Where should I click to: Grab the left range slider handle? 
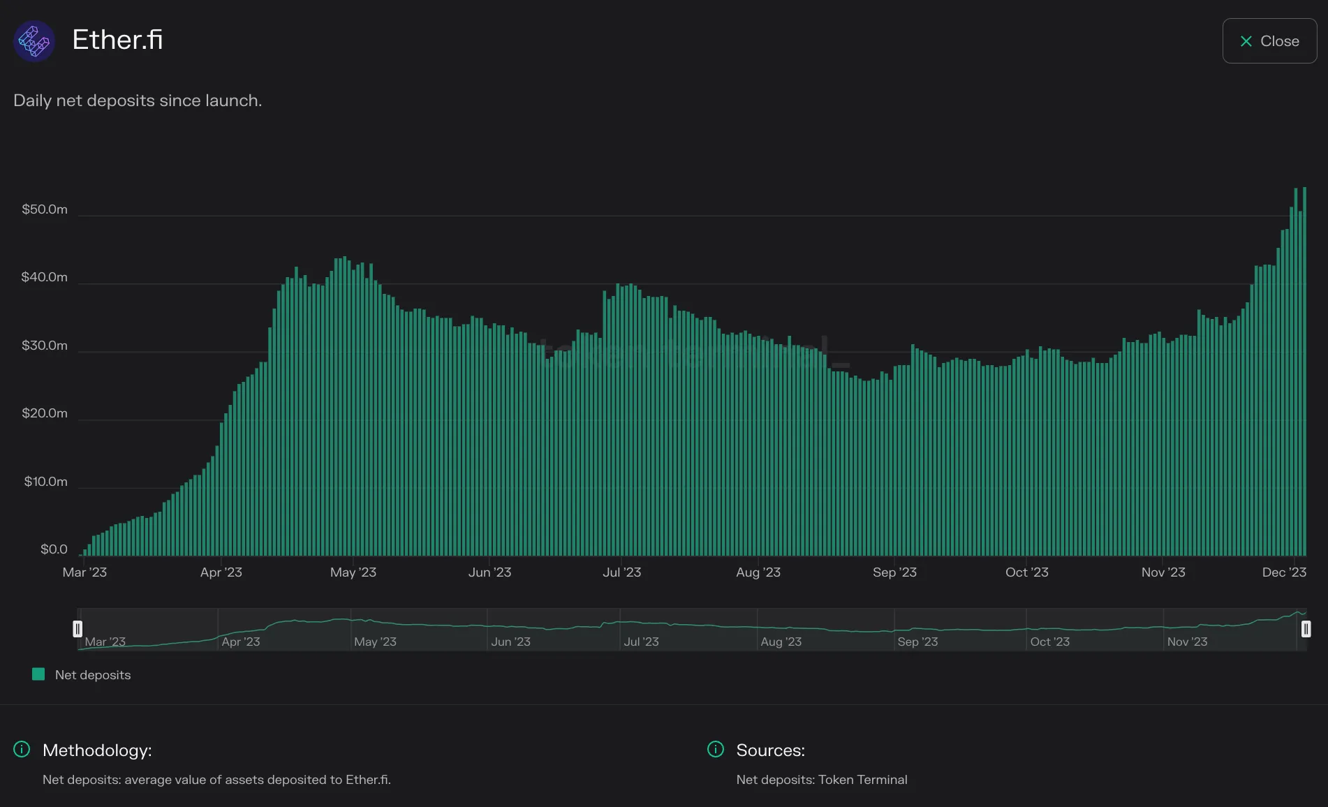(x=78, y=629)
